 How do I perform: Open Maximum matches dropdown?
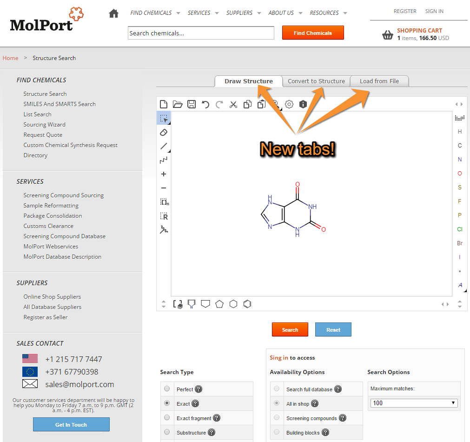(414, 403)
